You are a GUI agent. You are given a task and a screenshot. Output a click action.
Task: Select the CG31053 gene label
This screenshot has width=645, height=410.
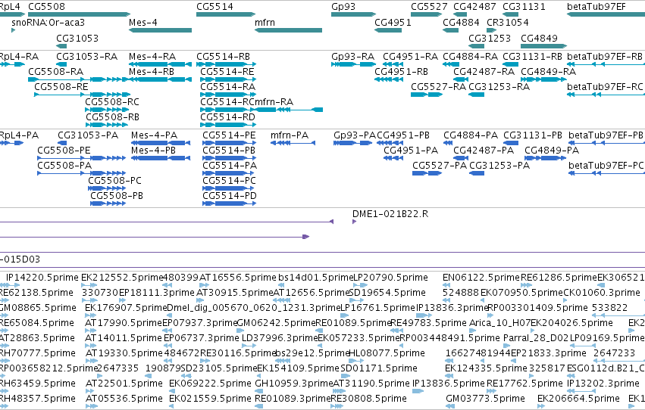(77, 38)
